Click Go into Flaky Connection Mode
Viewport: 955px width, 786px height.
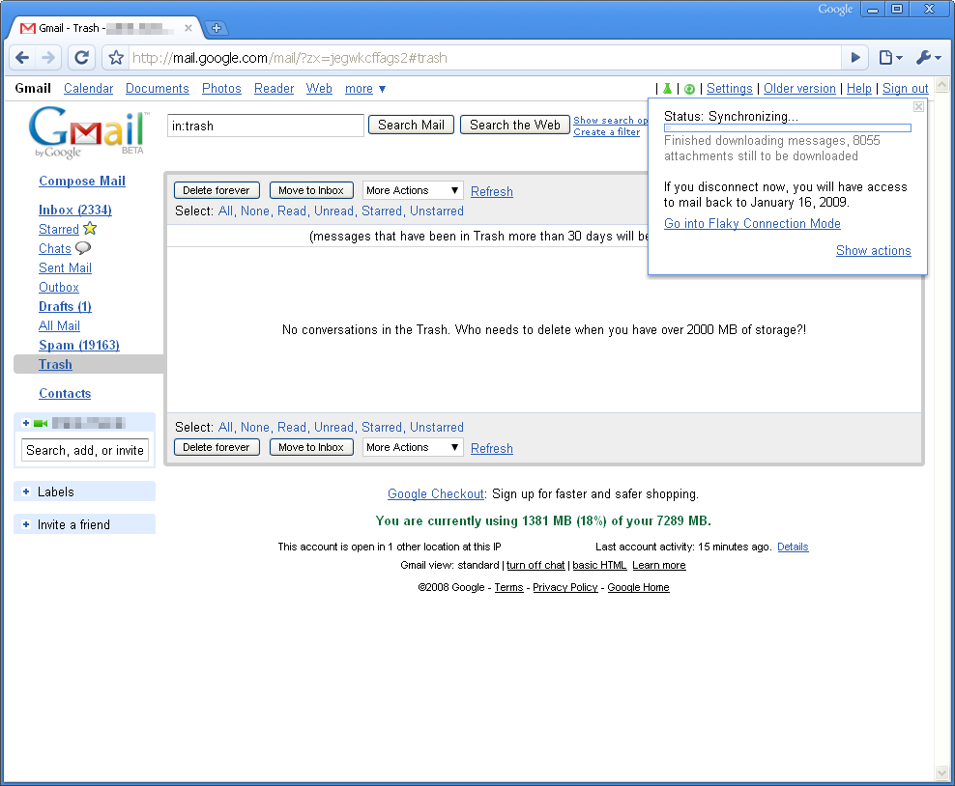[x=752, y=223]
